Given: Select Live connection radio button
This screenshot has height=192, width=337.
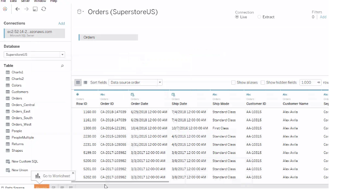Looking at the screenshot, I should pos(237,17).
